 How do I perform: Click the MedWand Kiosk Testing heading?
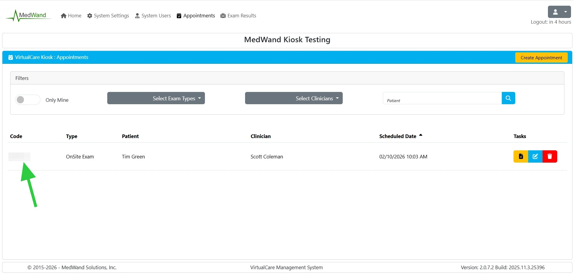(287, 40)
